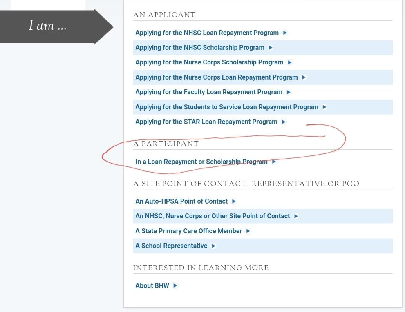Click the "I am ..." banner label
This screenshot has height=312, width=405.
[x=48, y=26]
